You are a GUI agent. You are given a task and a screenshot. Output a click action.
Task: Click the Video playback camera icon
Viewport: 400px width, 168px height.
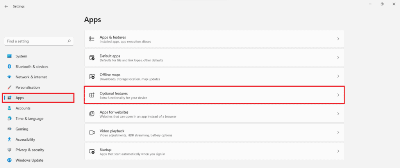point(92,132)
